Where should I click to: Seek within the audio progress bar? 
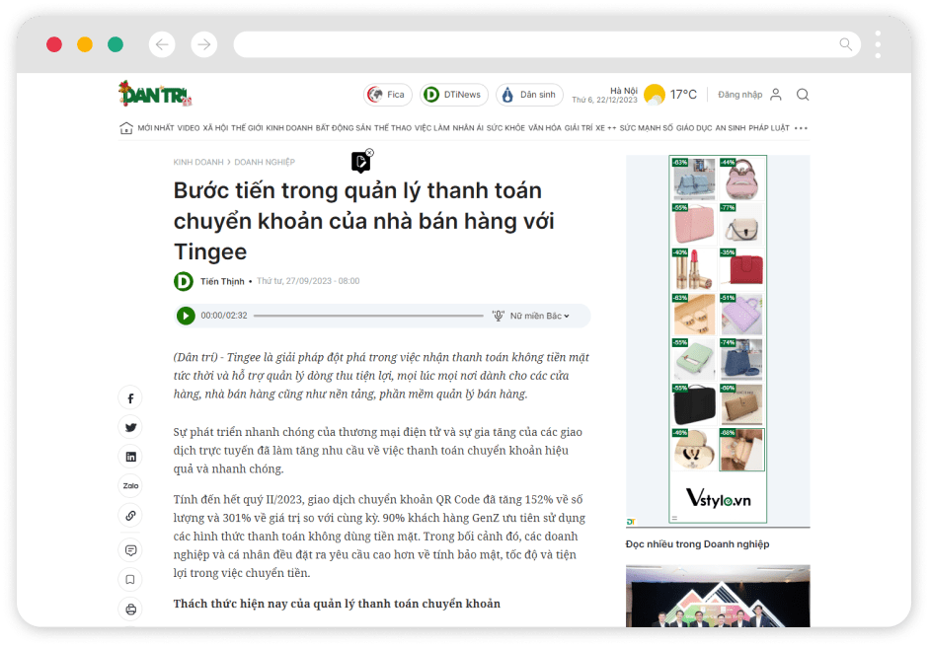pos(368,316)
